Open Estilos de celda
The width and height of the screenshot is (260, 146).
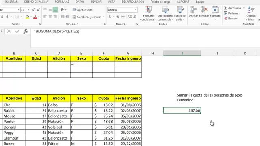(x=180, y=13)
